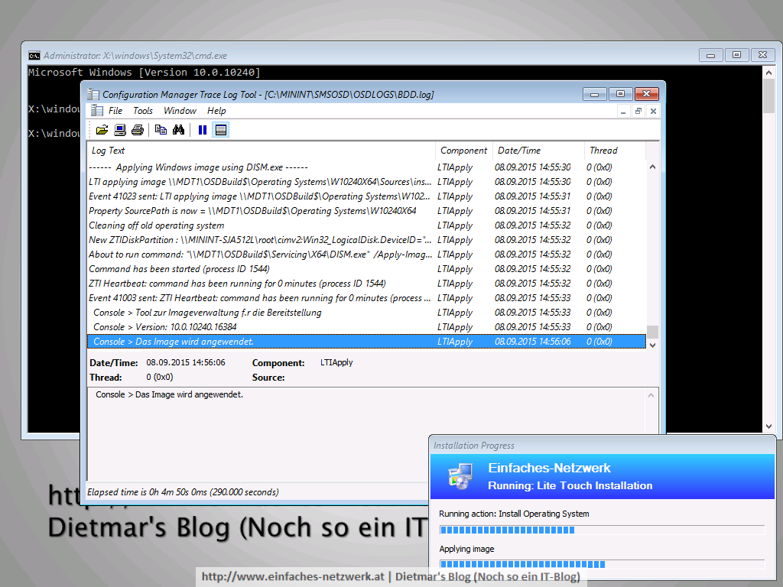Click the Date/Time value in the details panel

(x=186, y=362)
